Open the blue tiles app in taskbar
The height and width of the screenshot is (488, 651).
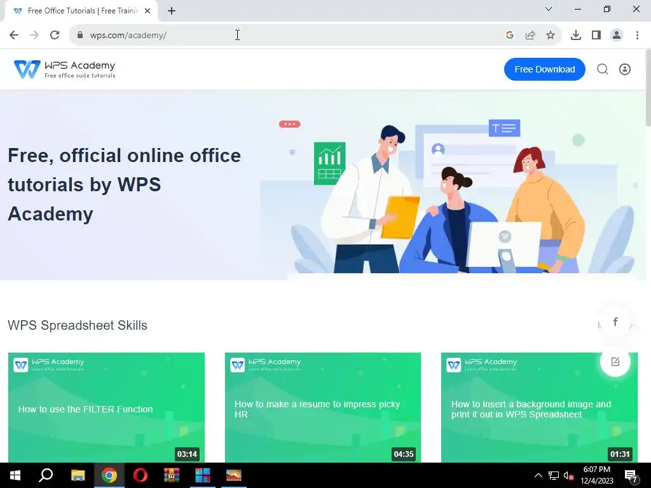(203, 475)
